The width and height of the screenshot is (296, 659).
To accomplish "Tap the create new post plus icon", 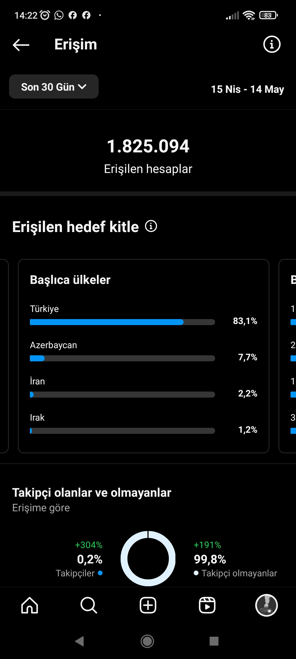I will pos(148,605).
